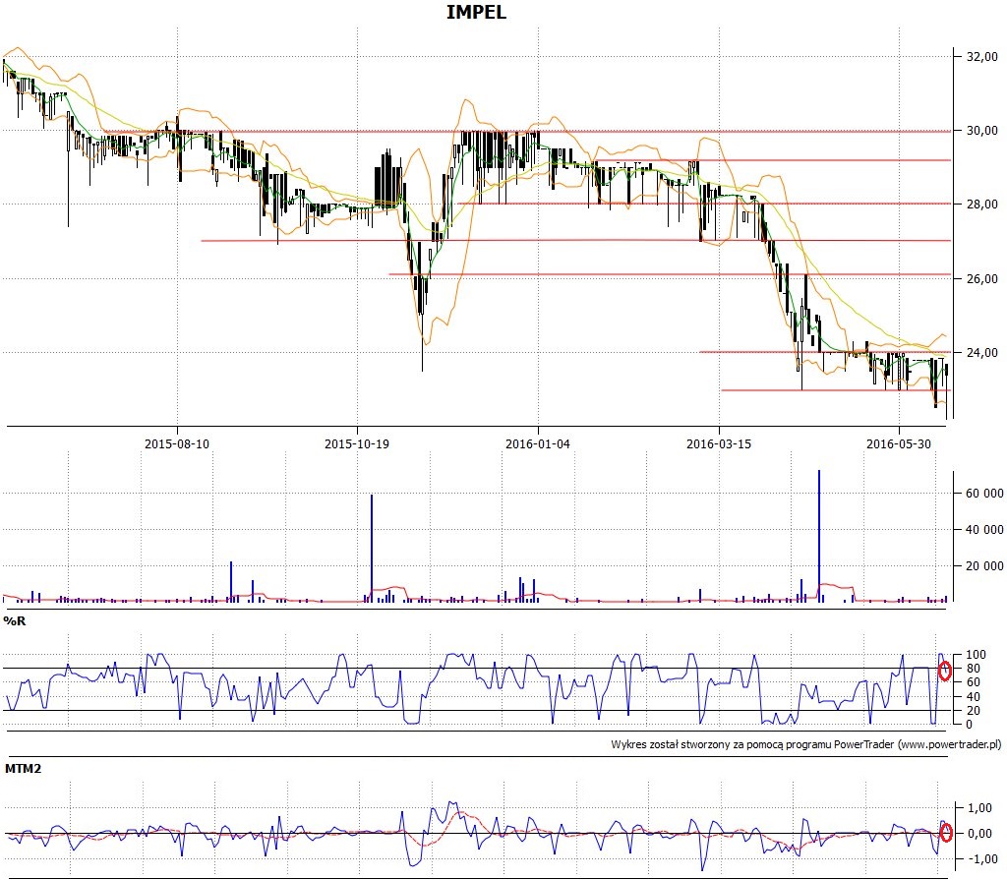1007x880 pixels.
Task: Click the 26,00 price axis label
Action: [x=982, y=279]
